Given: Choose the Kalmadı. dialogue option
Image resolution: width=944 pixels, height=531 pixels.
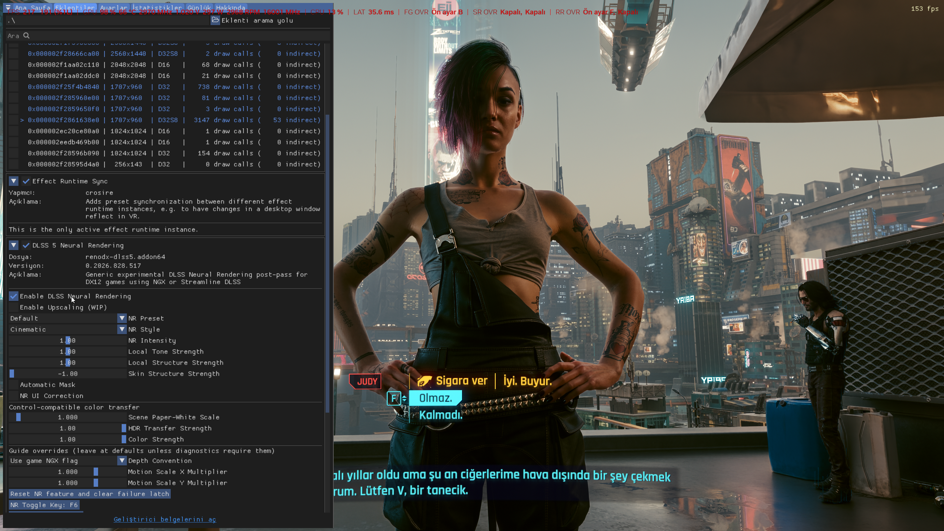Looking at the screenshot, I should point(441,415).
